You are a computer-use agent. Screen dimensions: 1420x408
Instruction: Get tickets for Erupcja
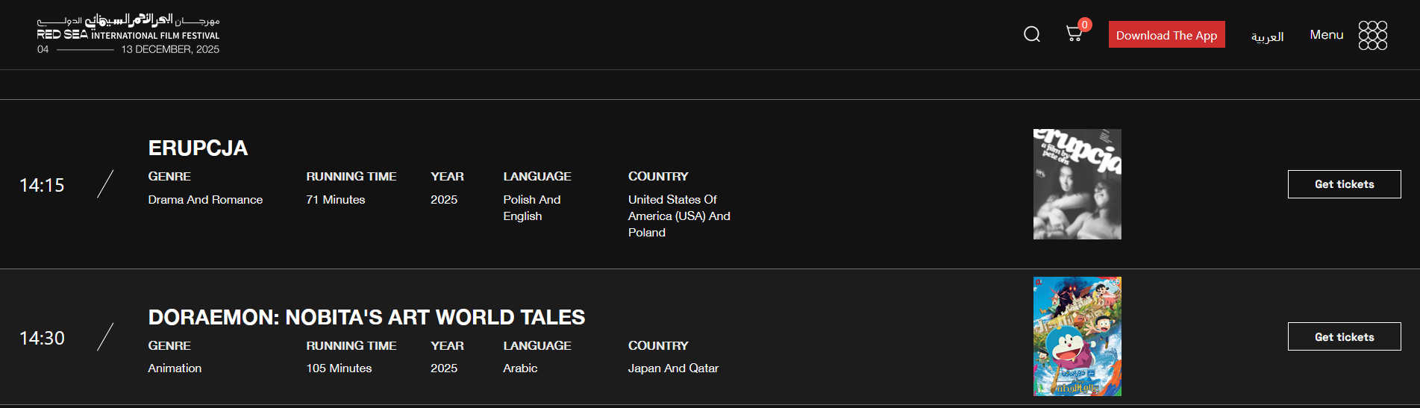click(1344, 184)
